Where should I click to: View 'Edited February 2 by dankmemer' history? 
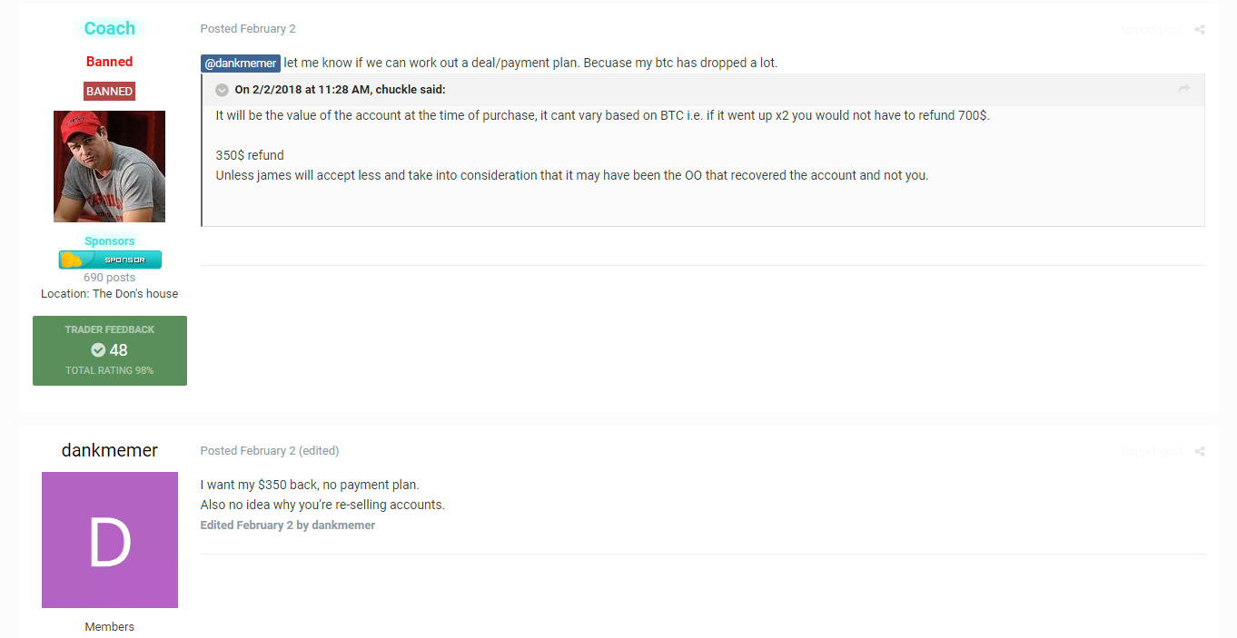coord(288,525)
